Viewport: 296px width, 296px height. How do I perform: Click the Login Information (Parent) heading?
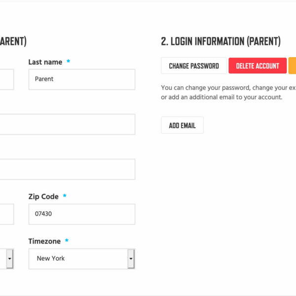point(221,41)
